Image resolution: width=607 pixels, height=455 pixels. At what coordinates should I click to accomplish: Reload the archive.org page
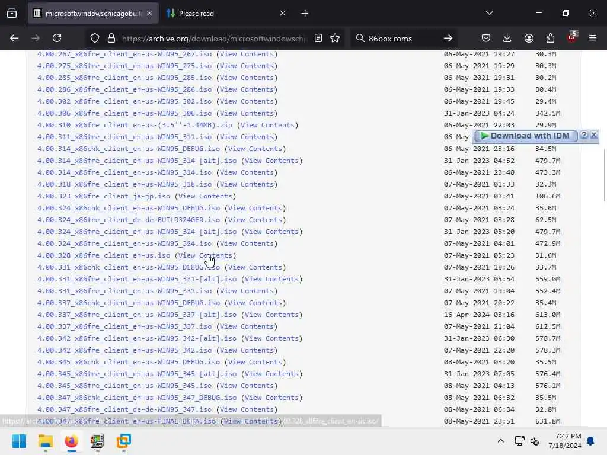[57, 38]
